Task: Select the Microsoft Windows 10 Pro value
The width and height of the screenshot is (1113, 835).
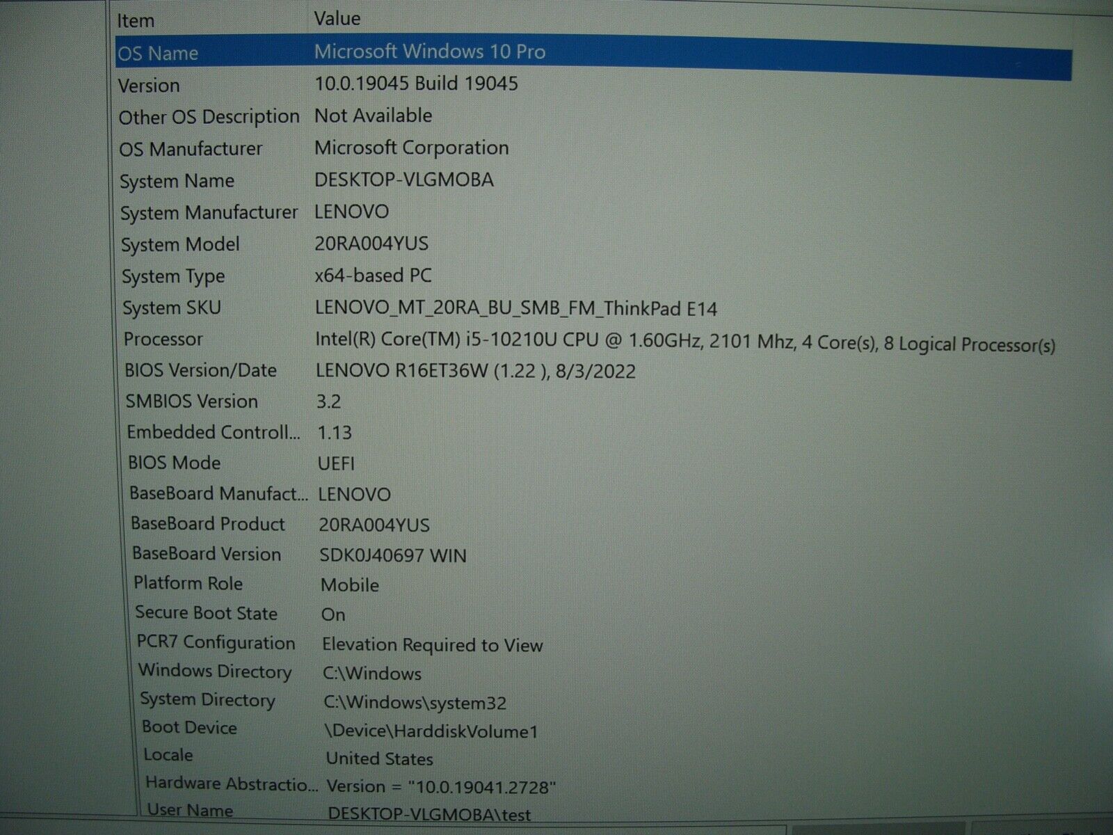Action: [430, 51]
